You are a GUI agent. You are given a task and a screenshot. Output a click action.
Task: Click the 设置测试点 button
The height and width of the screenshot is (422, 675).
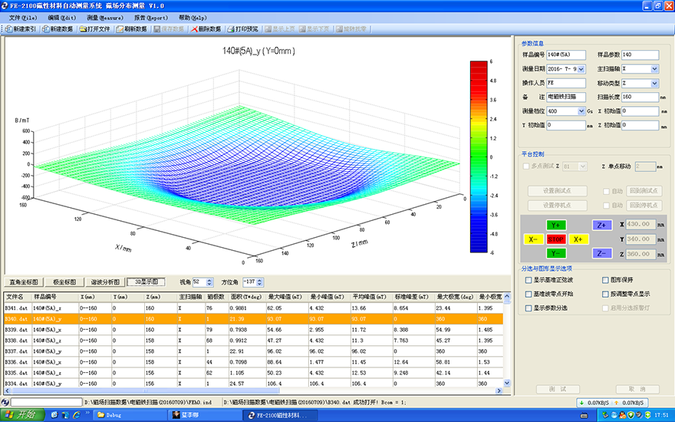558,191
